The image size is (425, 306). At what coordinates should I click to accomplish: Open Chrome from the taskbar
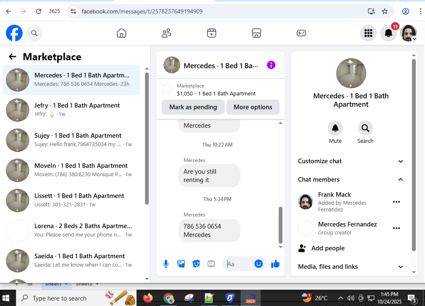[168, 298]
